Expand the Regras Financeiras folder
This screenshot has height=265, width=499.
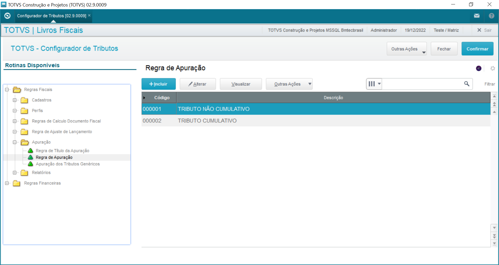[x=7, y=183]
